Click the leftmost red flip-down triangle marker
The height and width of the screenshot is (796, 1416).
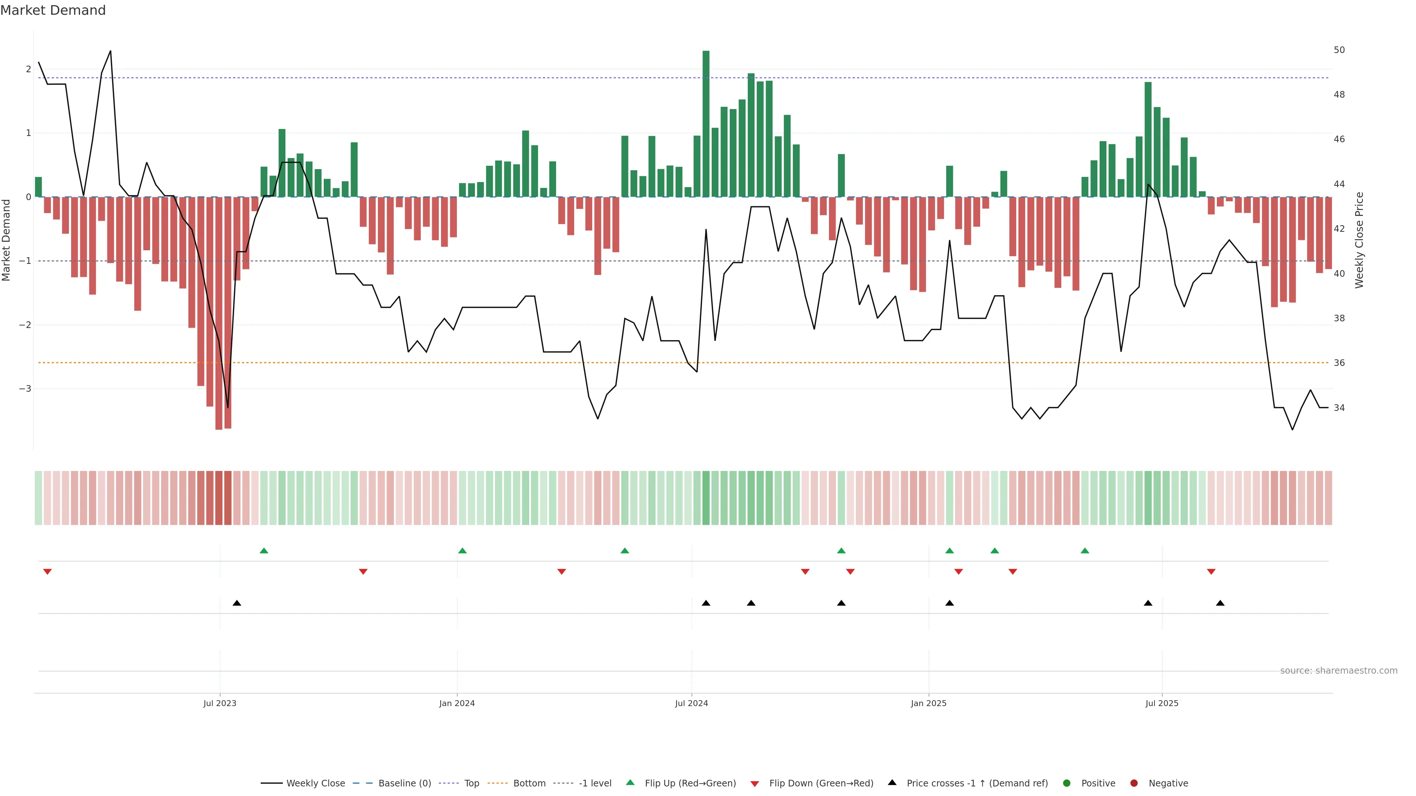(x=47, y=572)
